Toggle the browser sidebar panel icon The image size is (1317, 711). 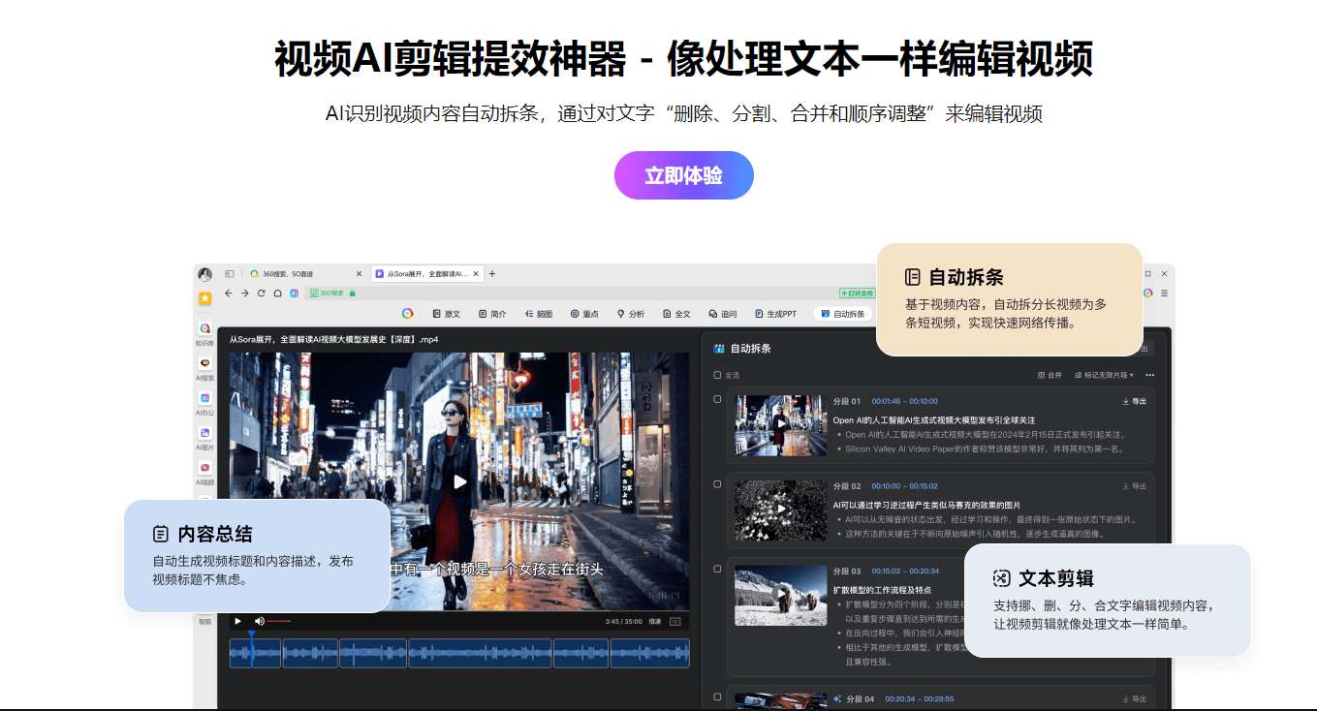(230, 274)
